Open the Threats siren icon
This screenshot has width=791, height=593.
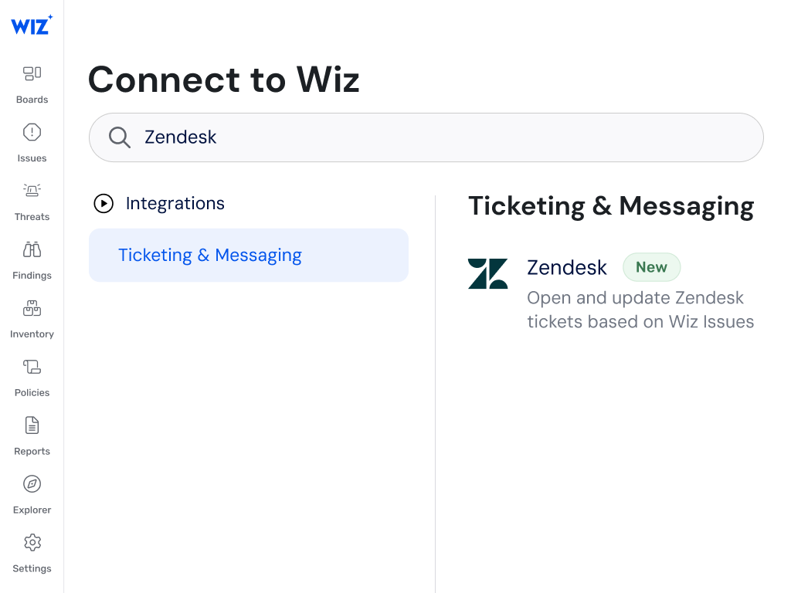click(x=32, y=191)
